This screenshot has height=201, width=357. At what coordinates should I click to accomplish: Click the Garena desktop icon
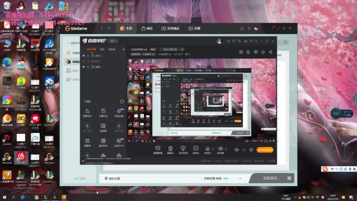point(7,139)
